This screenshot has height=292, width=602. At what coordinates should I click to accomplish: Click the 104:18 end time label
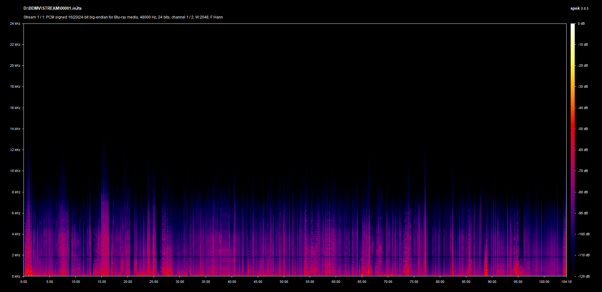(x=566, y=282)
